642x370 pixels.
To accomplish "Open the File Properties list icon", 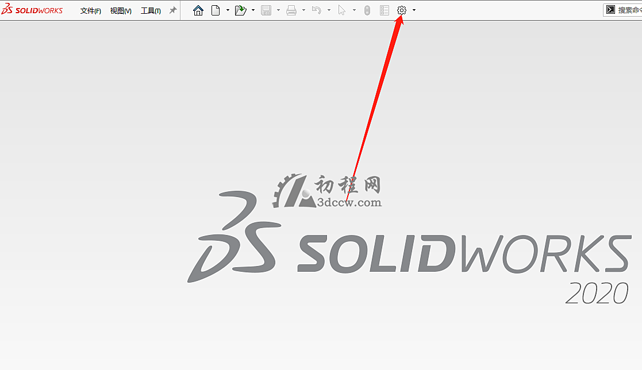I will [x=385, y=10].
